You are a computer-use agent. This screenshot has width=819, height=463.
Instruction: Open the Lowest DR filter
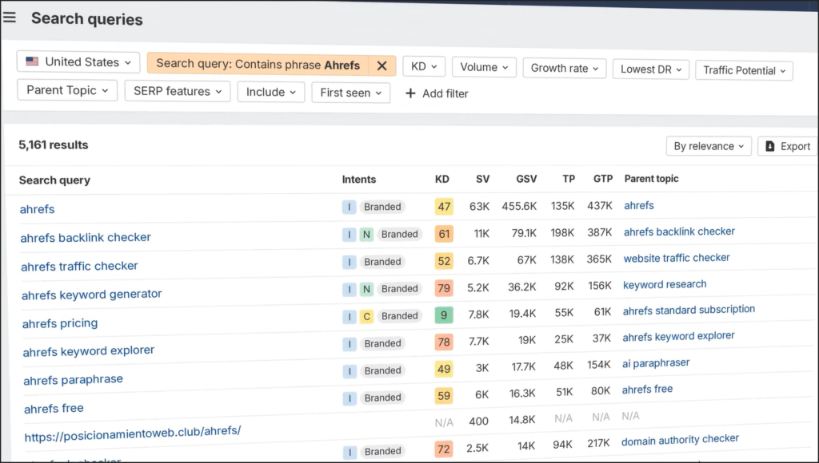click(651, 69)
